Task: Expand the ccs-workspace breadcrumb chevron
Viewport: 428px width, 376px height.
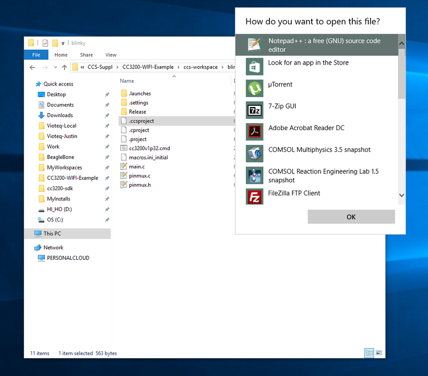Action: click(x=223, y=67)
